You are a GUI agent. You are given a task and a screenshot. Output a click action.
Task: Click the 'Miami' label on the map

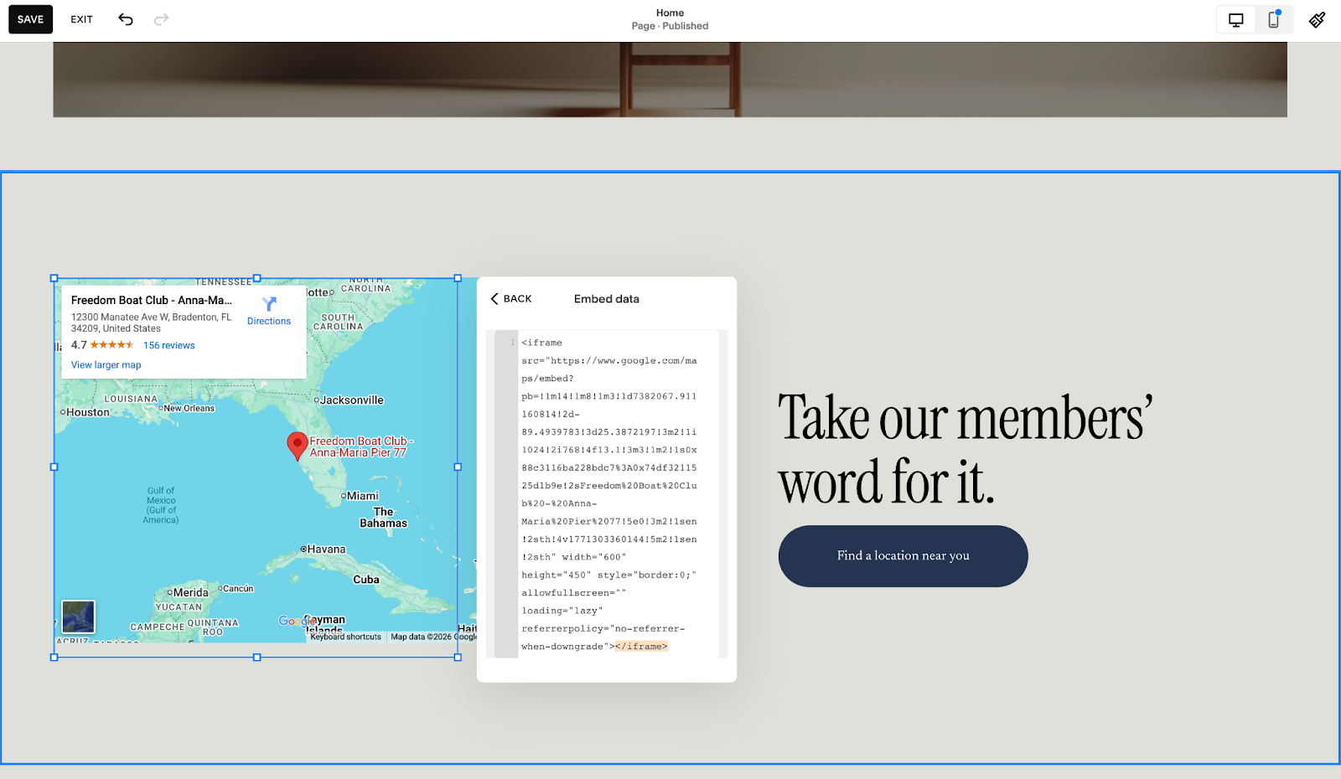click(x=363, y=496)
